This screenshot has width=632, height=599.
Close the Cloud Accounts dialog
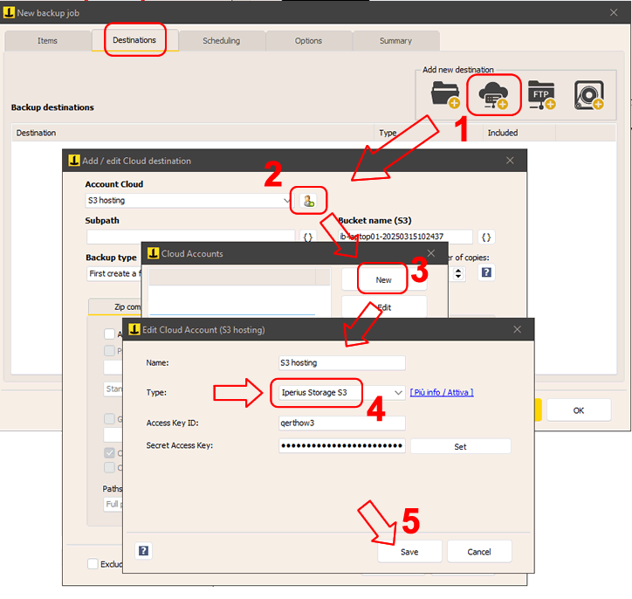coord(431,253)
